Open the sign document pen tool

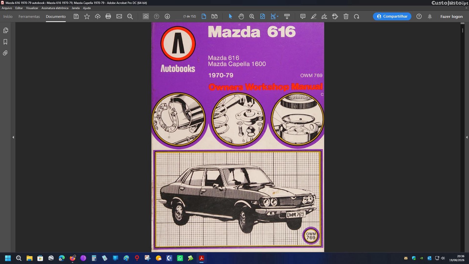pyautogui.click(x=324, y=16)
